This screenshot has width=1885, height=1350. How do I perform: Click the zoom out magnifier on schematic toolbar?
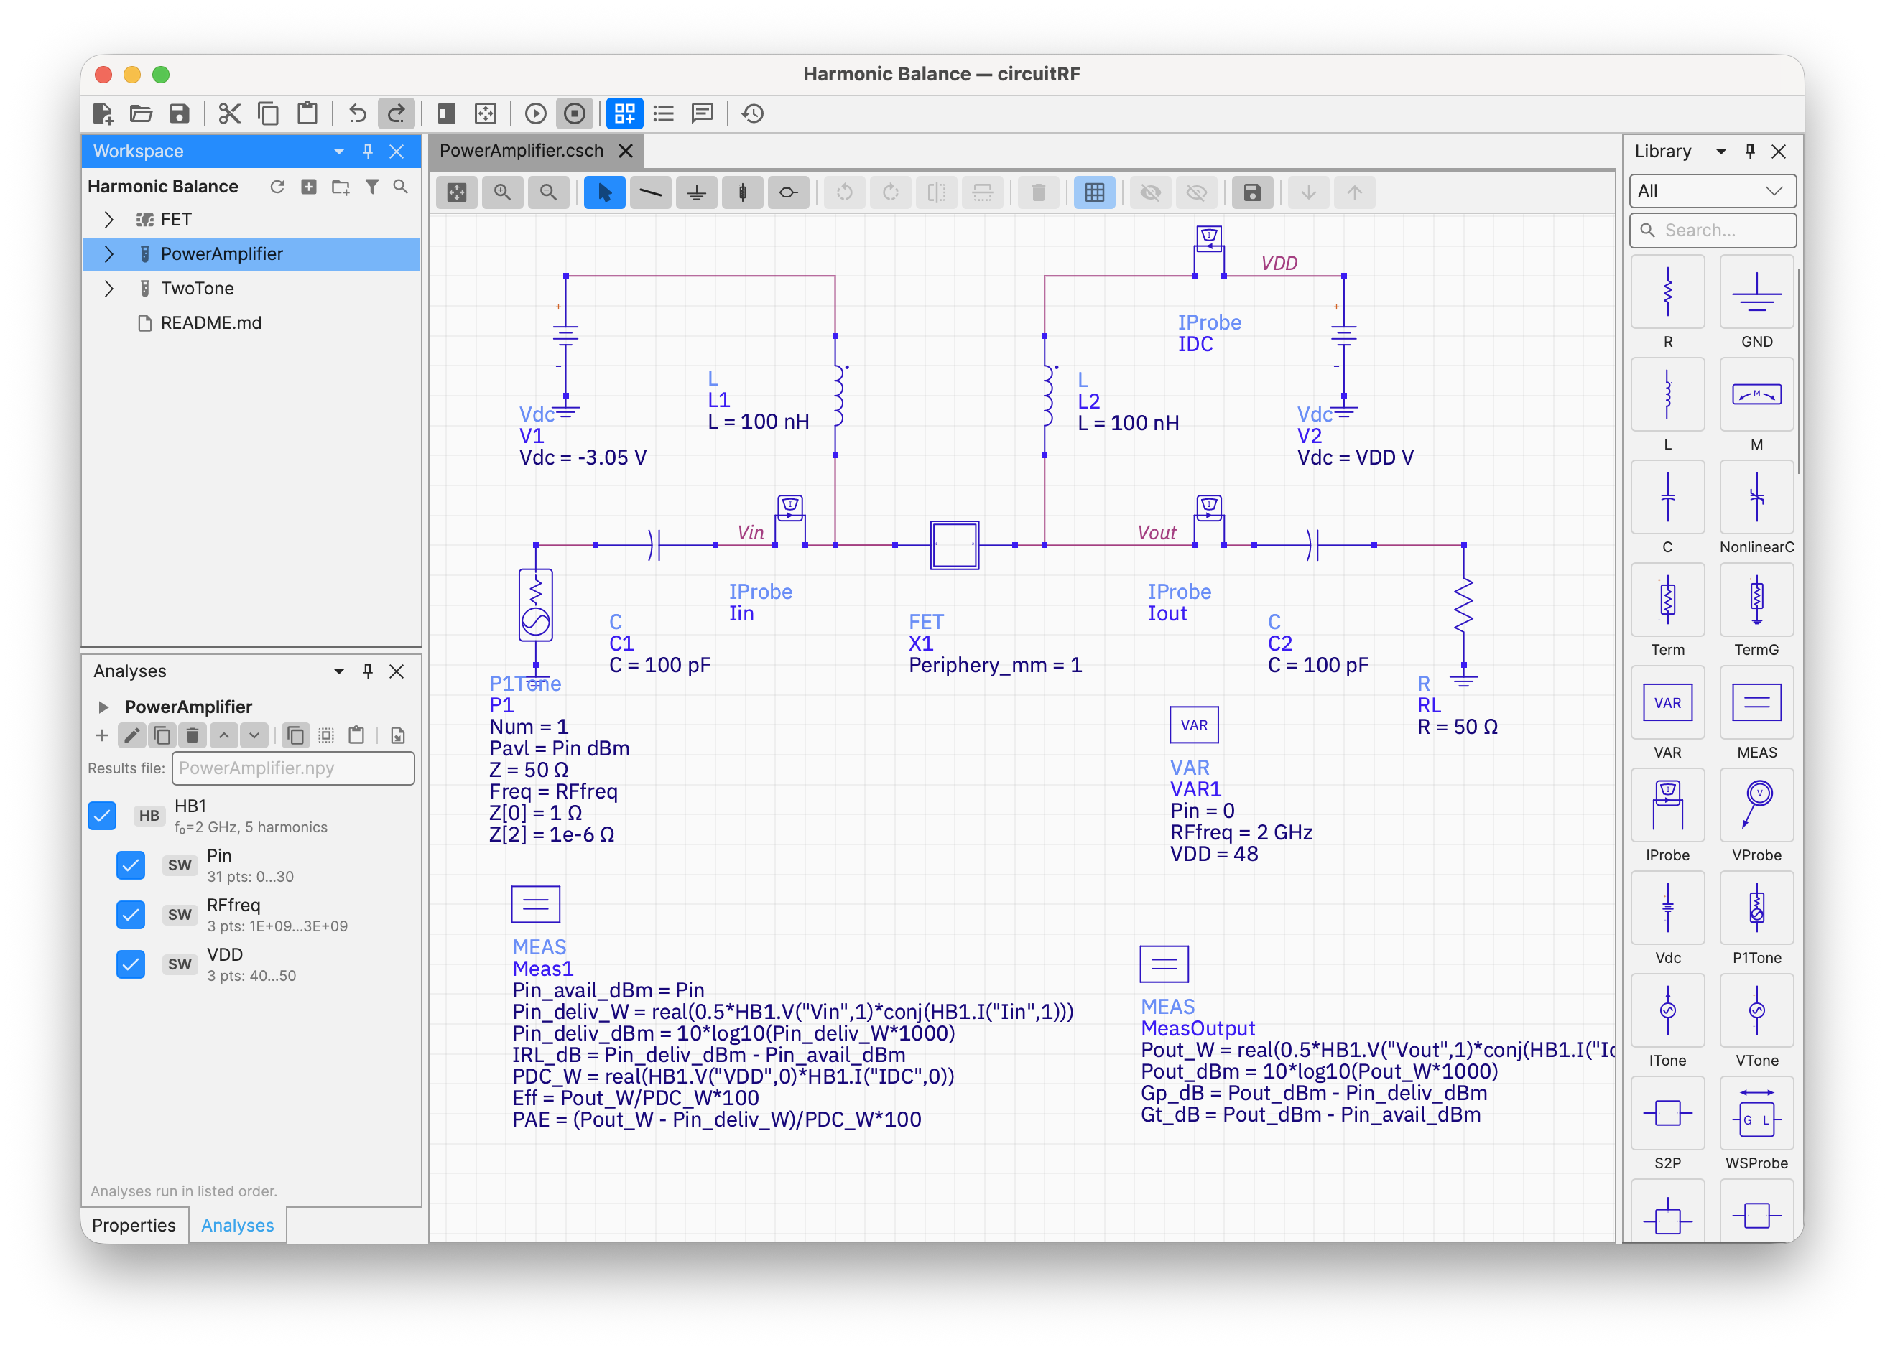click(x=549, y=192)
